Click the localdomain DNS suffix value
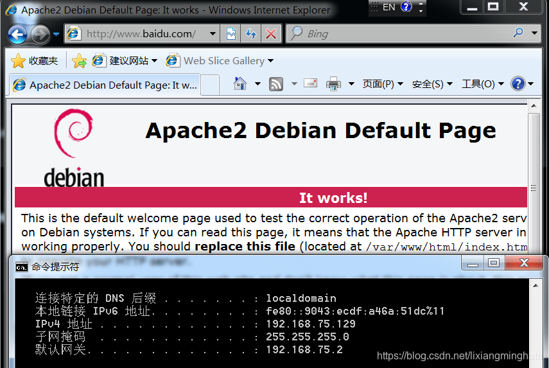The width and height of the screenshot is (549, 368). pos(301,299)
